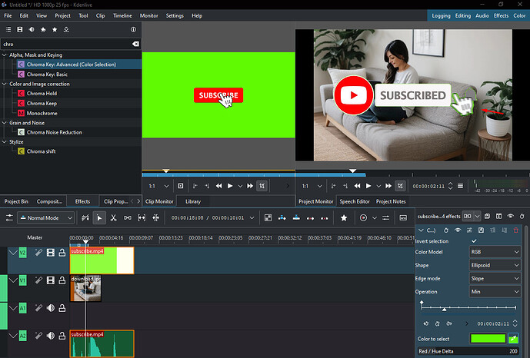This screenshot has width=530, height=358.
Task: Select the razor (scissors) tool in timeline toolbar
Action: coord(113,218)
